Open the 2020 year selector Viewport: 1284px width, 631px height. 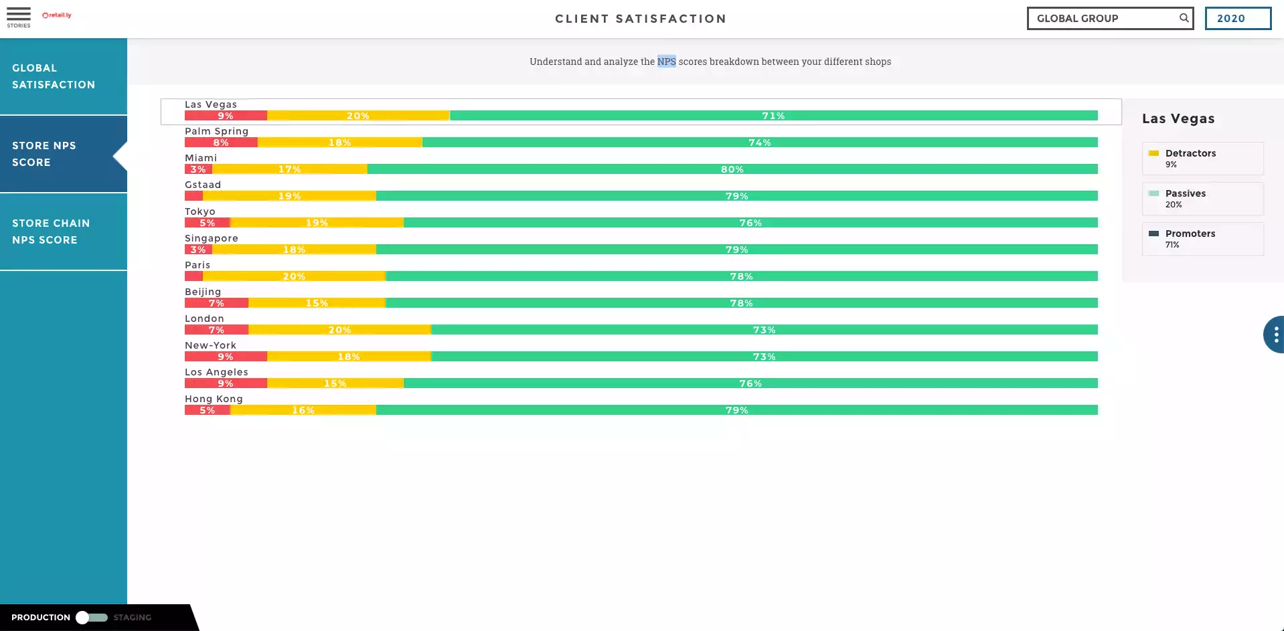click(x=1237, y=19)
